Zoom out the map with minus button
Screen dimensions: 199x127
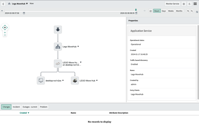click(x=5, y=35)
